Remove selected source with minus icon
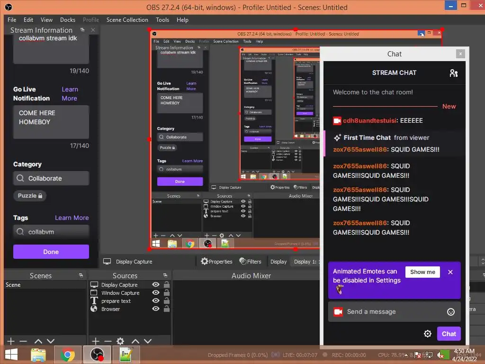This screenshot has height=364, width=485. pyautogui.click(x=108, y=341)
